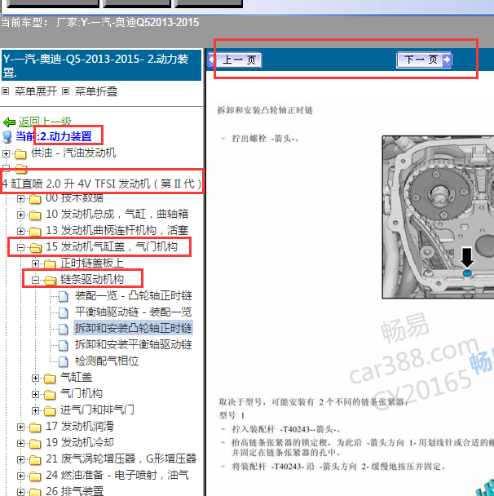Expand the 17 发动机润滑 folder
The height and width of the screenshot is (496, 494).
[20, 427]
